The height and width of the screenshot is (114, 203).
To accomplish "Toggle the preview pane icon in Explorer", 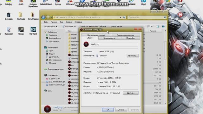I will (157, 26).
